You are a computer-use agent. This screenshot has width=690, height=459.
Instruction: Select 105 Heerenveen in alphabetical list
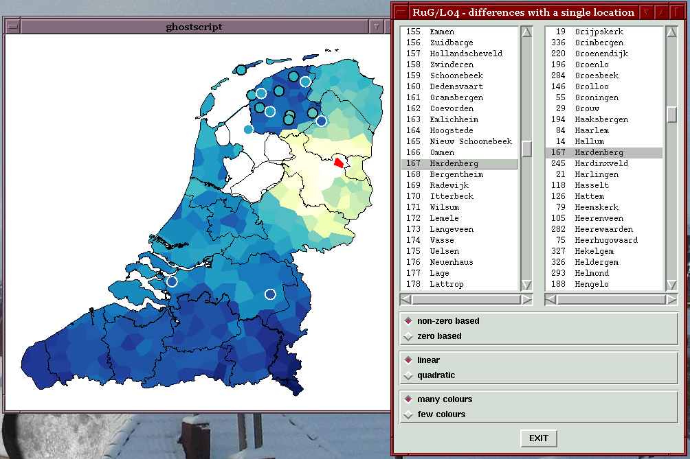click(604, 218)
